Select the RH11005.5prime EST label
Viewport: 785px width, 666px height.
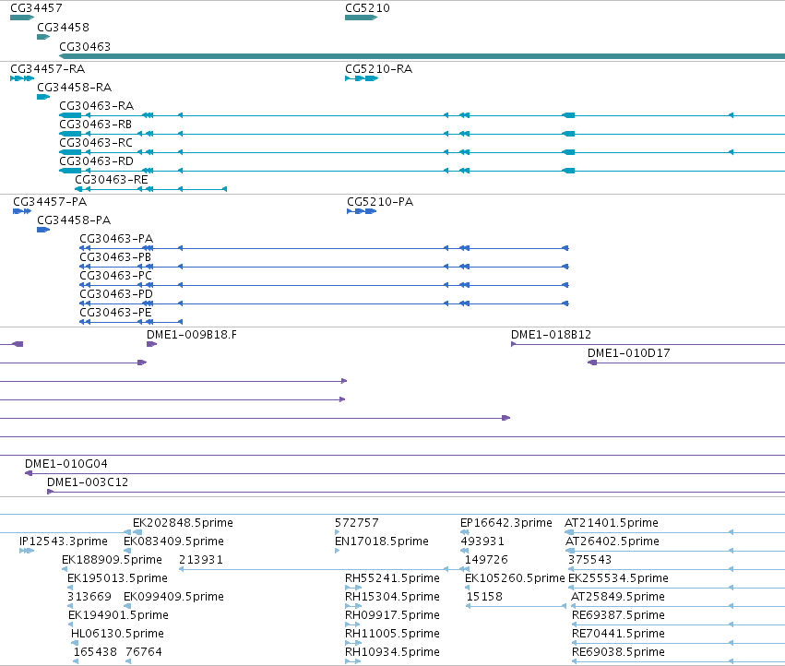[393, 634]
